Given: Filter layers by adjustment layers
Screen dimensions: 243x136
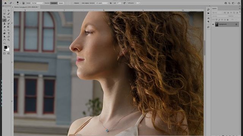Looking at the screenshot, I should pos(228,12).
